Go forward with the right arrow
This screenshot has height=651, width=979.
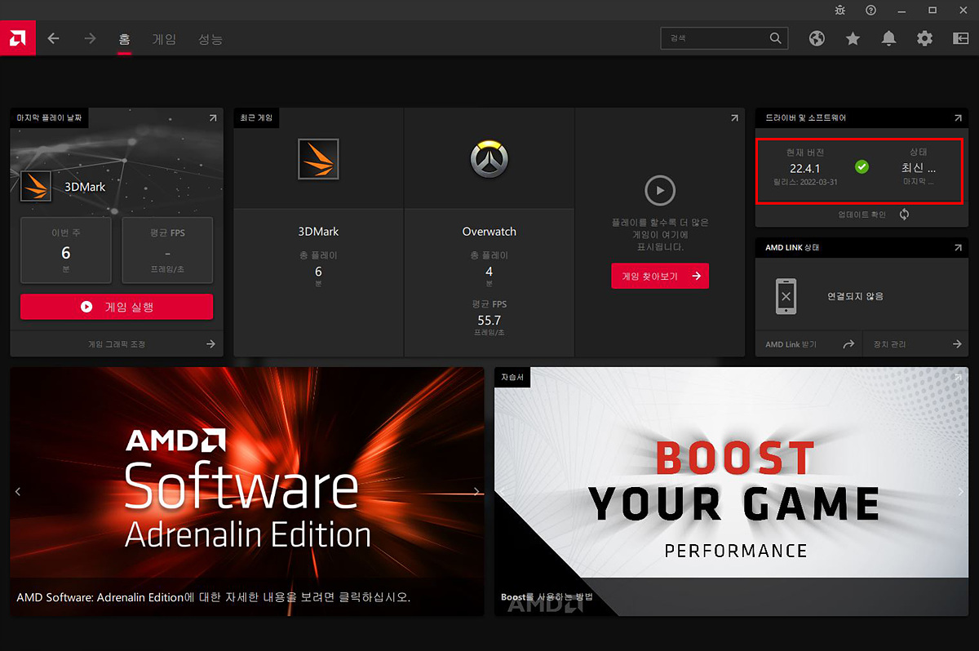(90, 38)
